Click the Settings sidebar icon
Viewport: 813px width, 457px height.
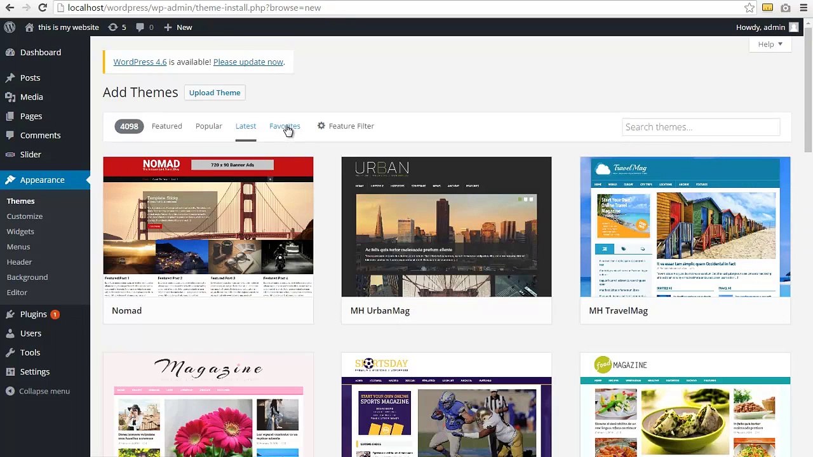click(x=10, y=371)
